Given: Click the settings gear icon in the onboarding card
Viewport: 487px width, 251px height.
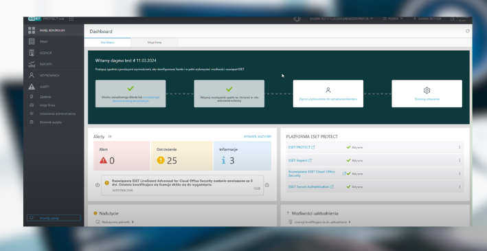Looking at the screenshot, I should point(427,90).
